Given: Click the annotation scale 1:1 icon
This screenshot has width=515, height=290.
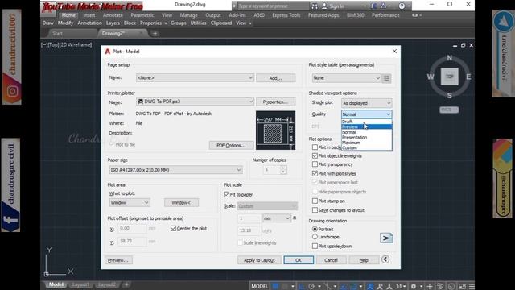Looking at the screenshot, I should coord(398,286).
